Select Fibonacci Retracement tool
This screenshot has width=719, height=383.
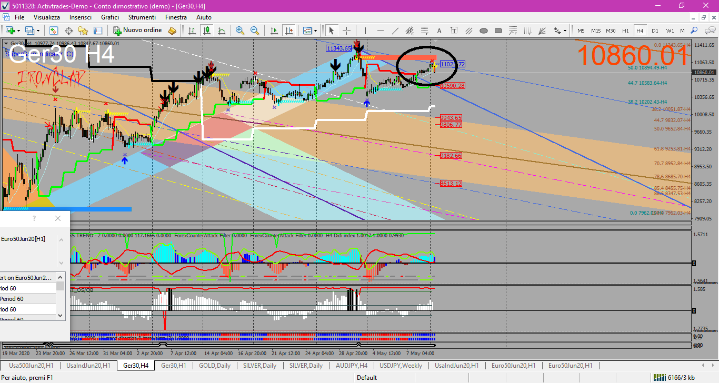click(x=424, y=31)
